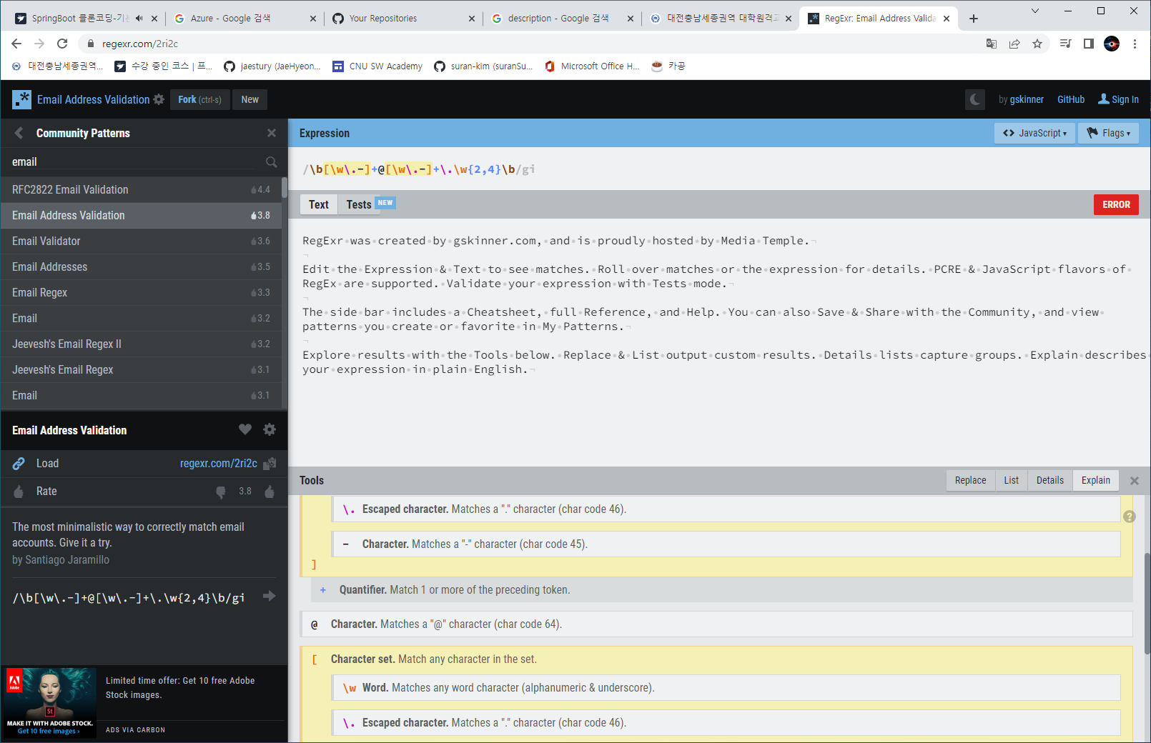
Task: Open Flags dropdown menu
Action: (1108, 133)
